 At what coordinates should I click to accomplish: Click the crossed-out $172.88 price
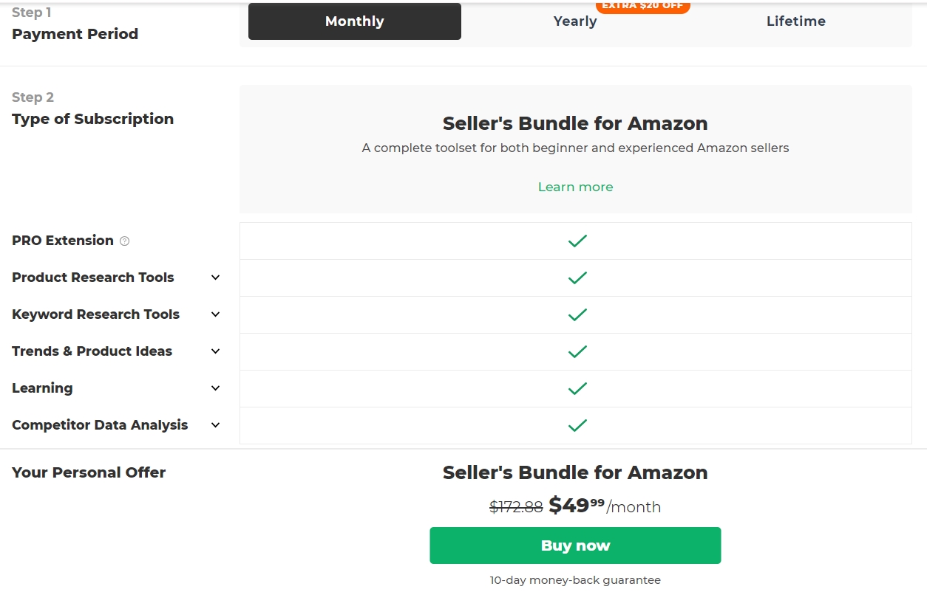tap(517, 507)
